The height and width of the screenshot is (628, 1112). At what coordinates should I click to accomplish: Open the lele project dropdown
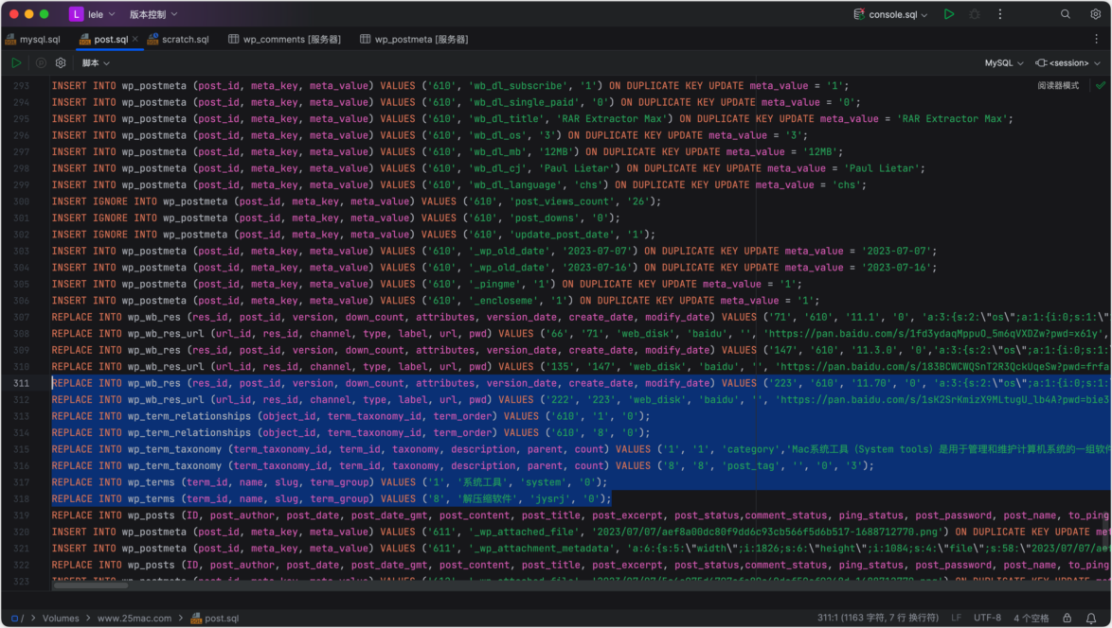point(100,14)
